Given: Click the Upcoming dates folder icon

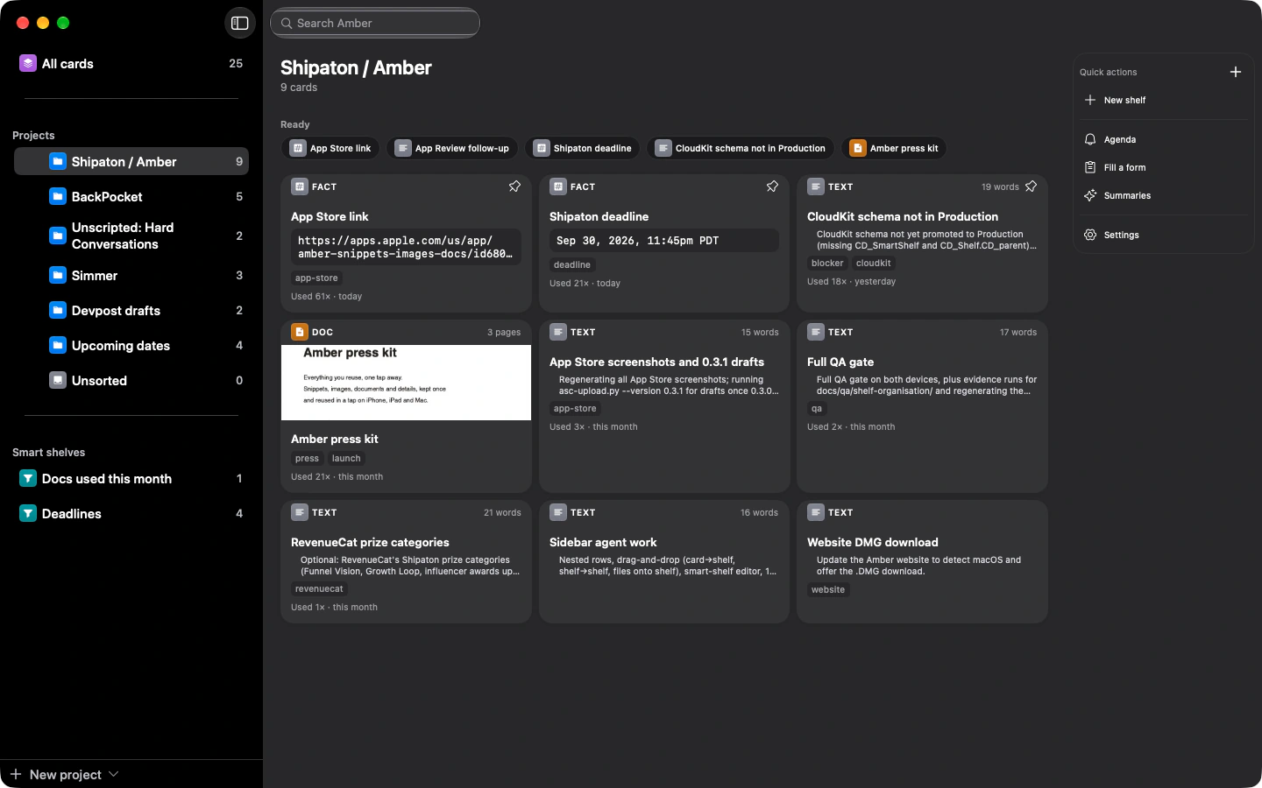Looking at the screenshot, I should point(58,345).
